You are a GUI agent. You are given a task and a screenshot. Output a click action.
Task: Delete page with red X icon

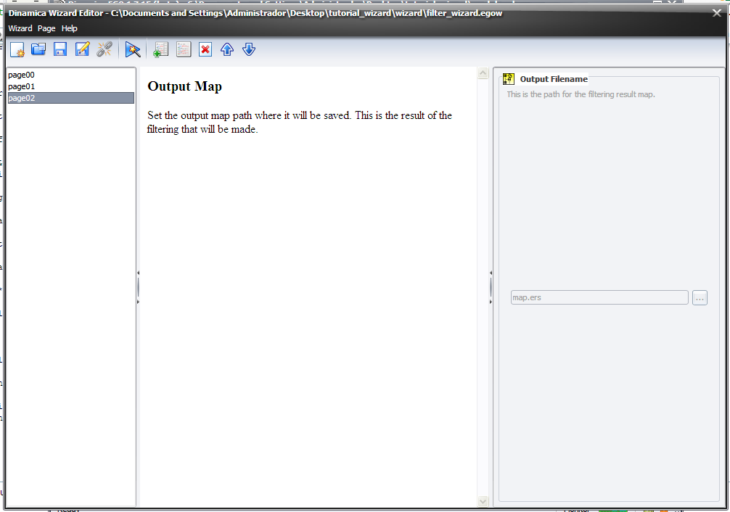(x=205, y=49)
